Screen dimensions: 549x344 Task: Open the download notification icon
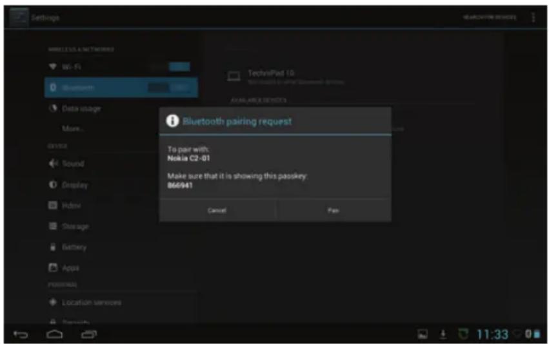pyautogui.click(x=443, y=334)
